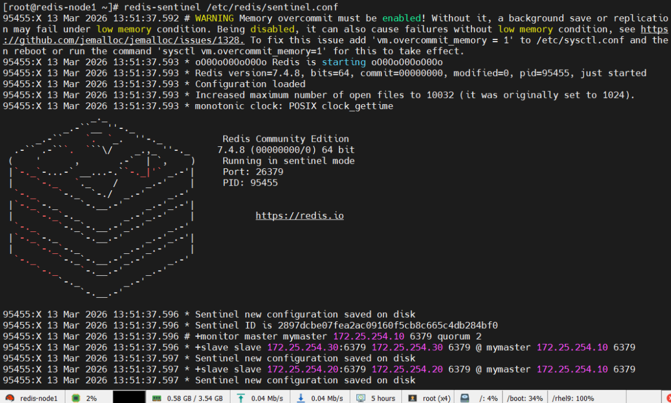This screenshot has width=671, height=403.
Task: Click the '2%' CPU usage value
Action: [x=91, y=398]
